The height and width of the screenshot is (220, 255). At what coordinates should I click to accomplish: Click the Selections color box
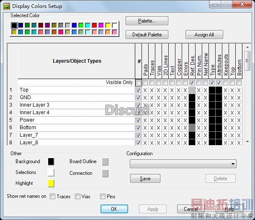pyautogui.click(x=51, y=173)
